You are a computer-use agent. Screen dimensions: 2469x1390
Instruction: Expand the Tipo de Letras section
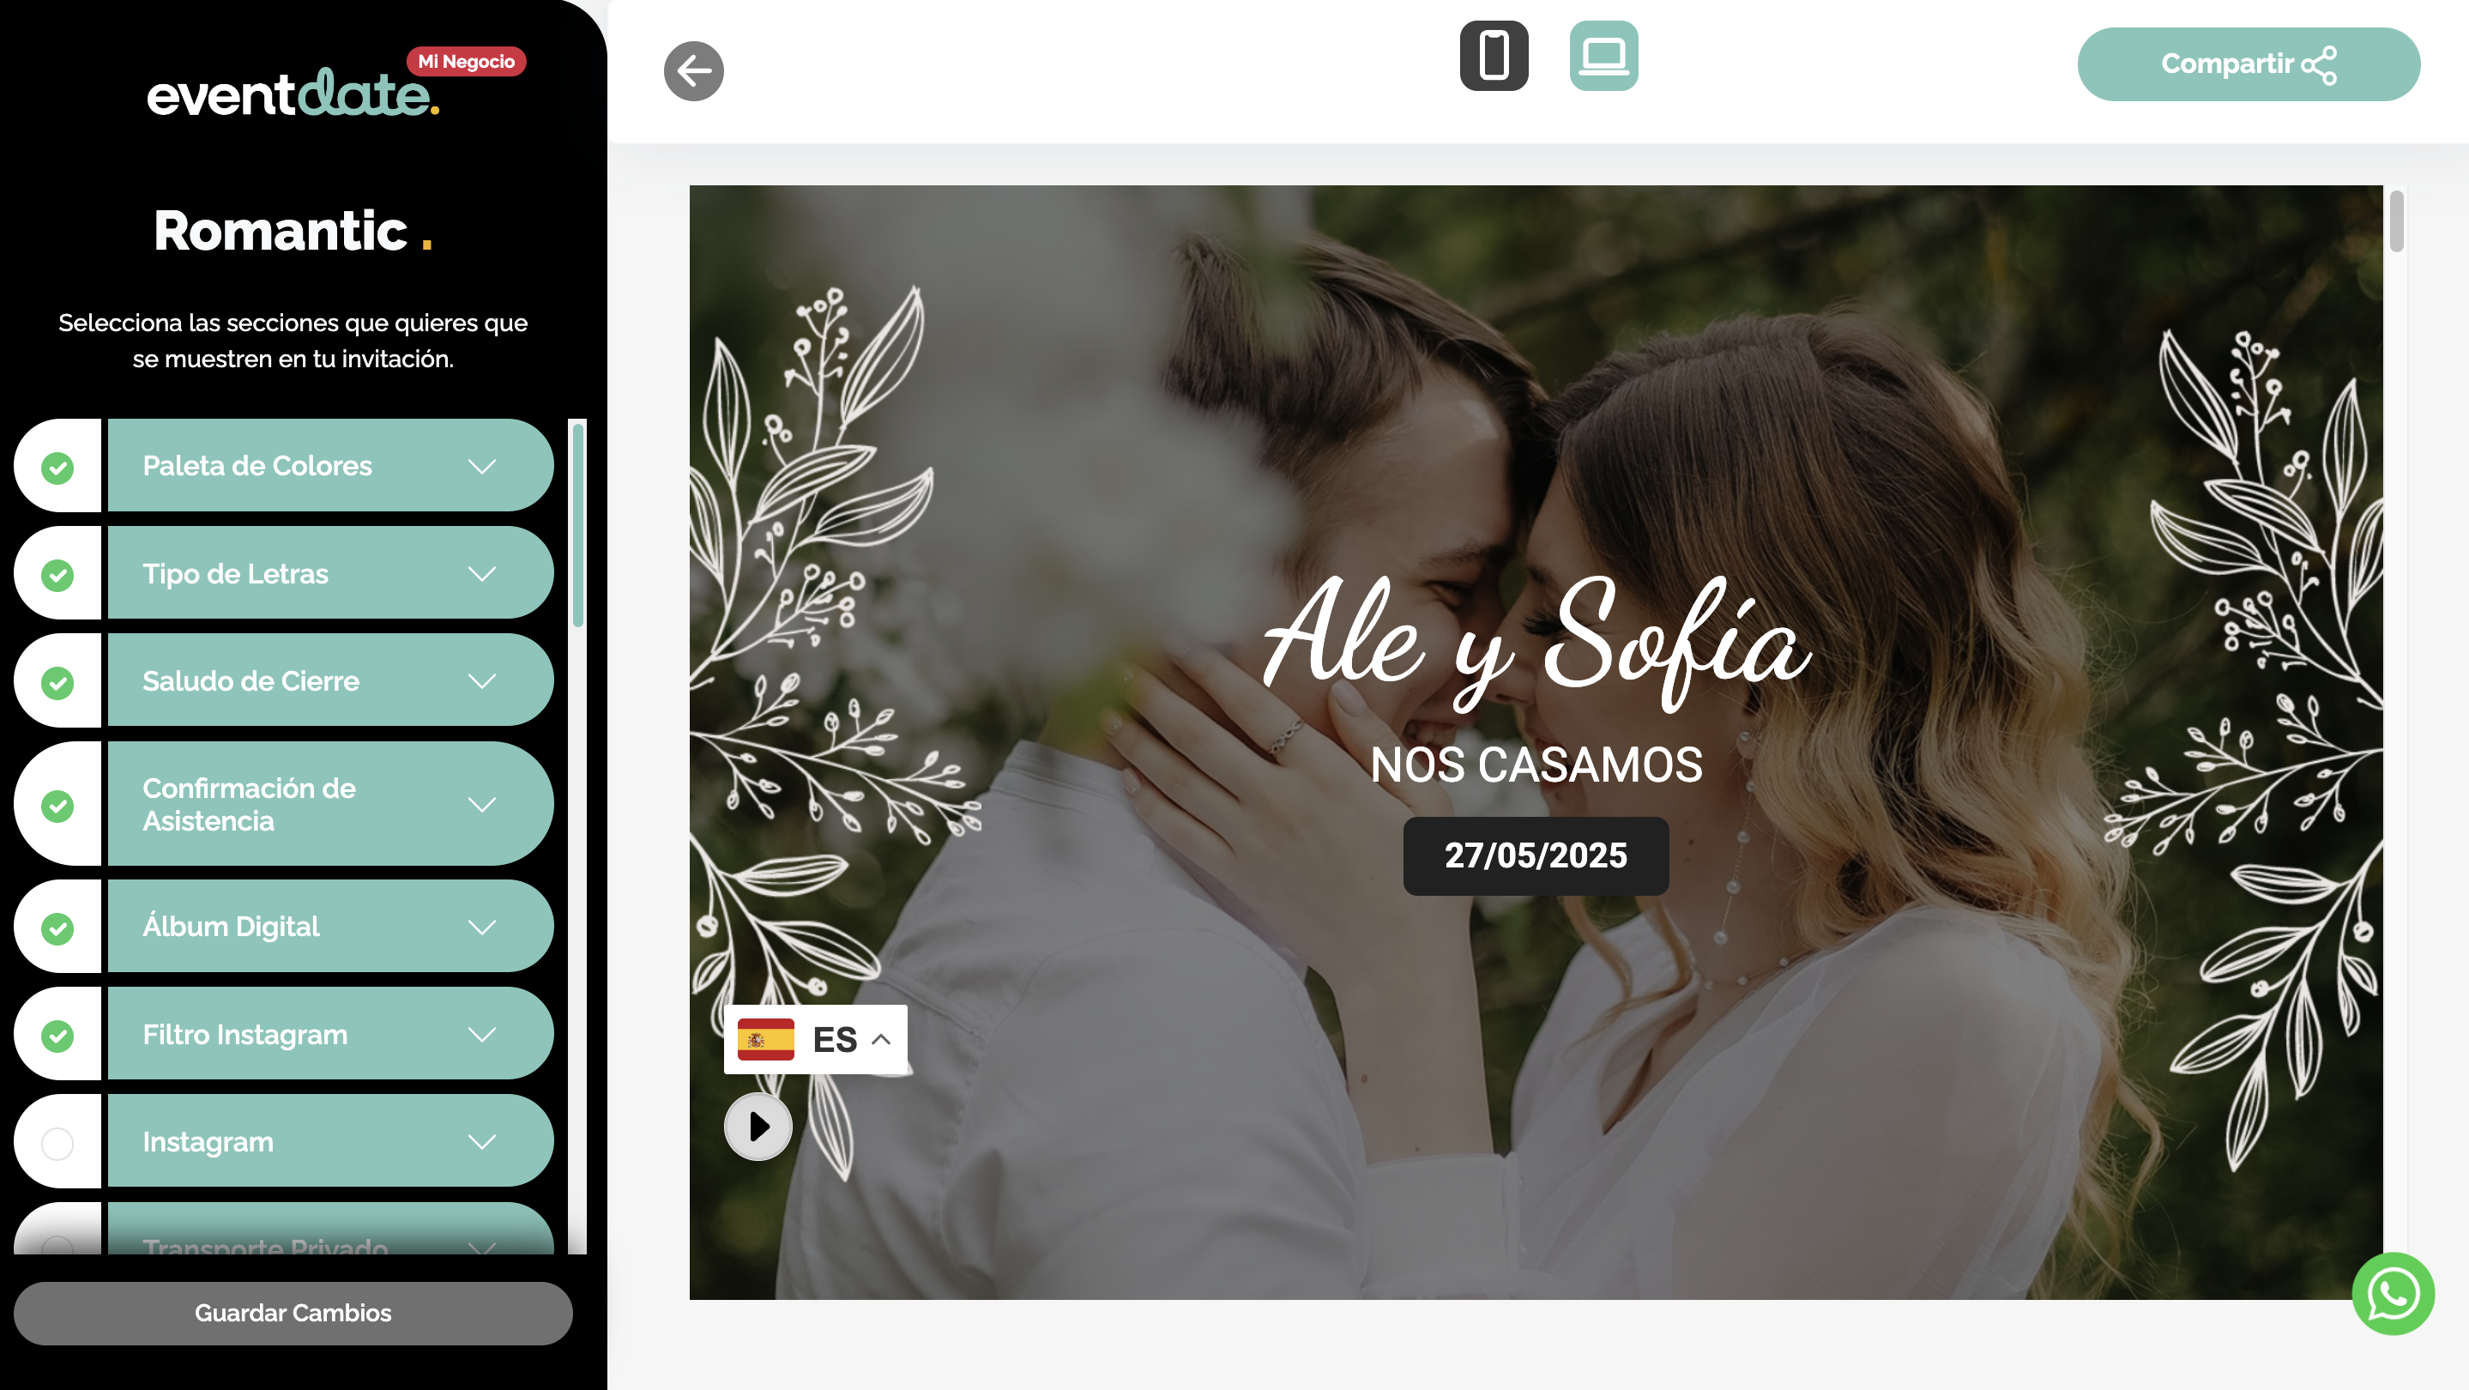pos(481,574)
